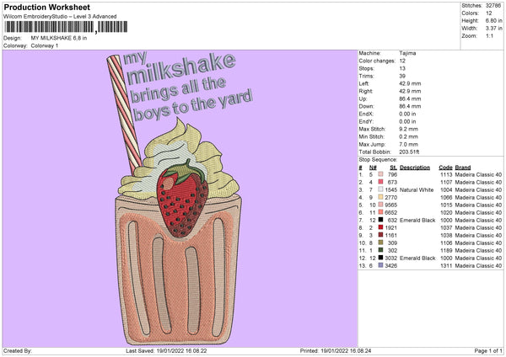Click the Stitches value 32786
This screenshot has height=357, width=506.
[494, 6]
